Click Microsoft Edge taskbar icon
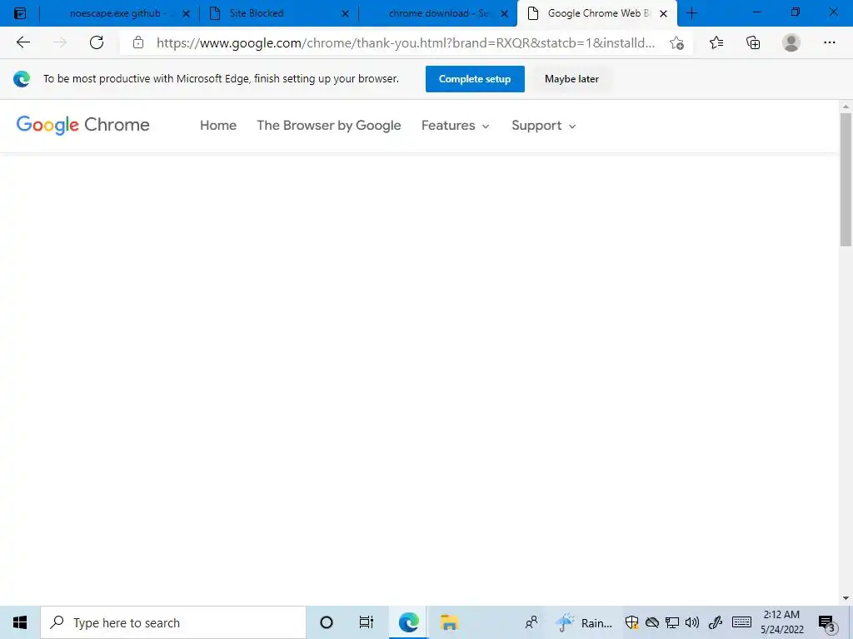The height and width of the screenshot is (639, 853). coord(408,622)
